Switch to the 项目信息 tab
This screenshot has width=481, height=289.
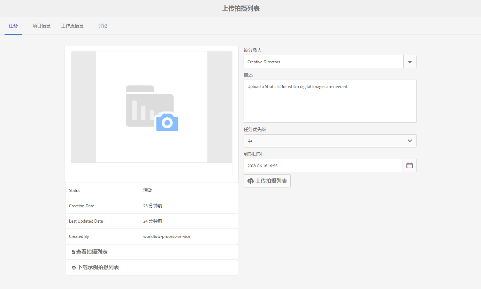[41, 26]
